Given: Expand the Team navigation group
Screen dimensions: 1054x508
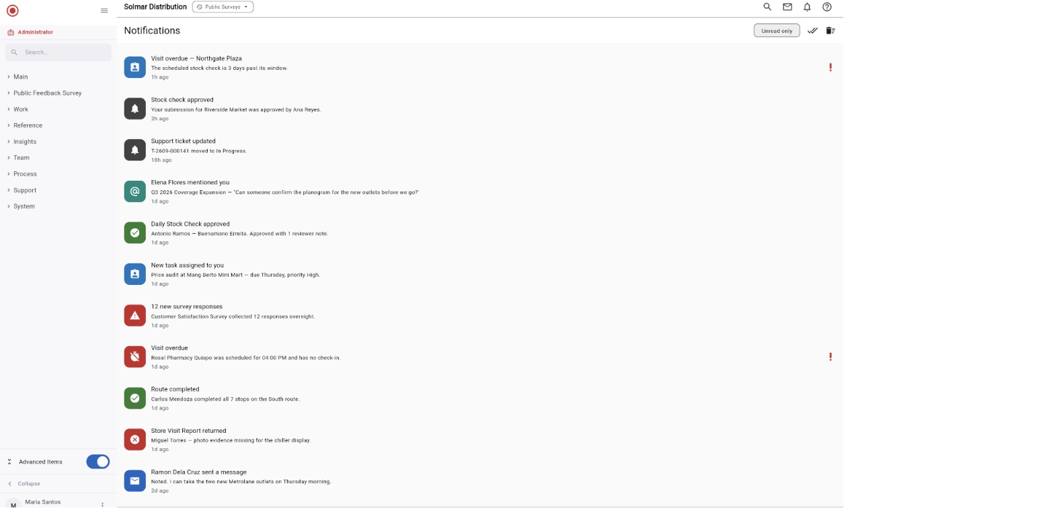Looking at the screenshot, I should 58,158.
